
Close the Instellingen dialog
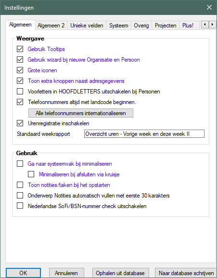pyautogui.click(x=209, y=7)
